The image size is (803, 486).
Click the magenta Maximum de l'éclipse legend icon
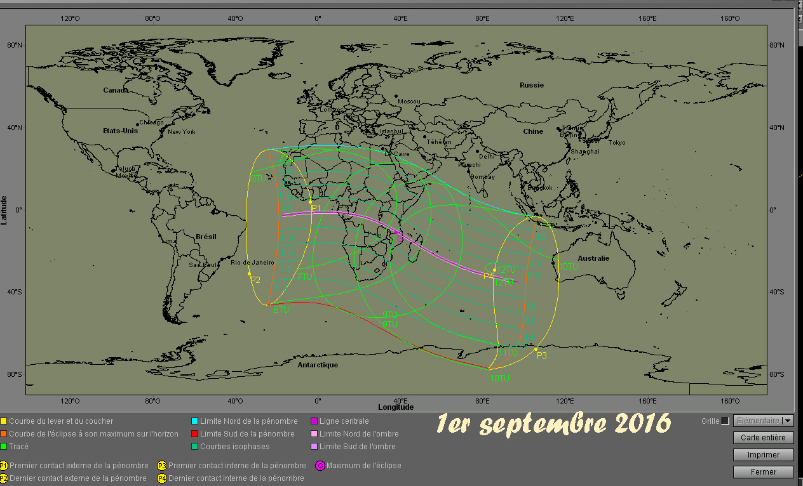(320, 466)
